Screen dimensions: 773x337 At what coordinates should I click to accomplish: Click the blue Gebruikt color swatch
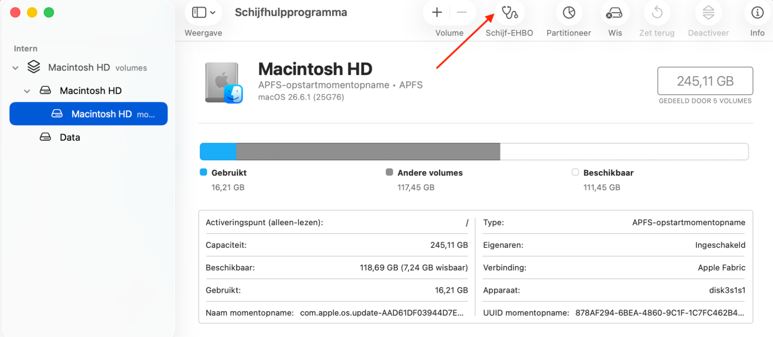pyautogui.click(x=203, y=172)
